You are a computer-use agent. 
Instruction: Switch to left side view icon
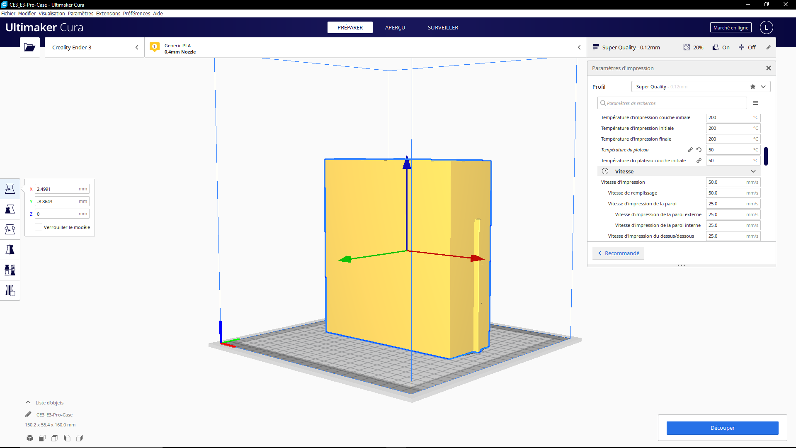pos(67,438)
